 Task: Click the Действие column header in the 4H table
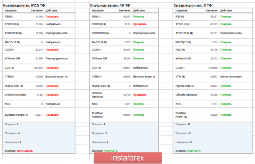139,11
